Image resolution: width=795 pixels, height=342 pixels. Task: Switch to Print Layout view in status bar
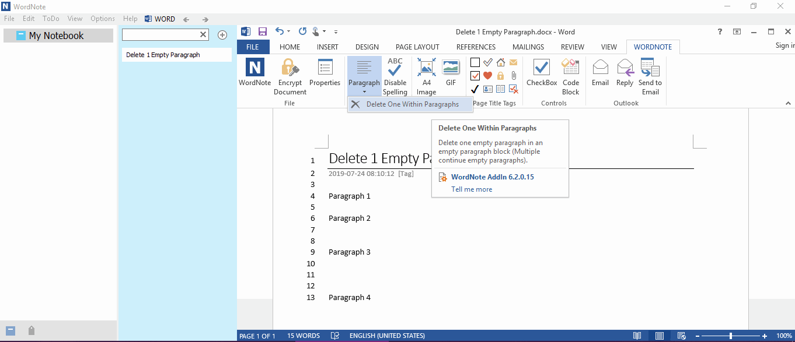[659, 336]
